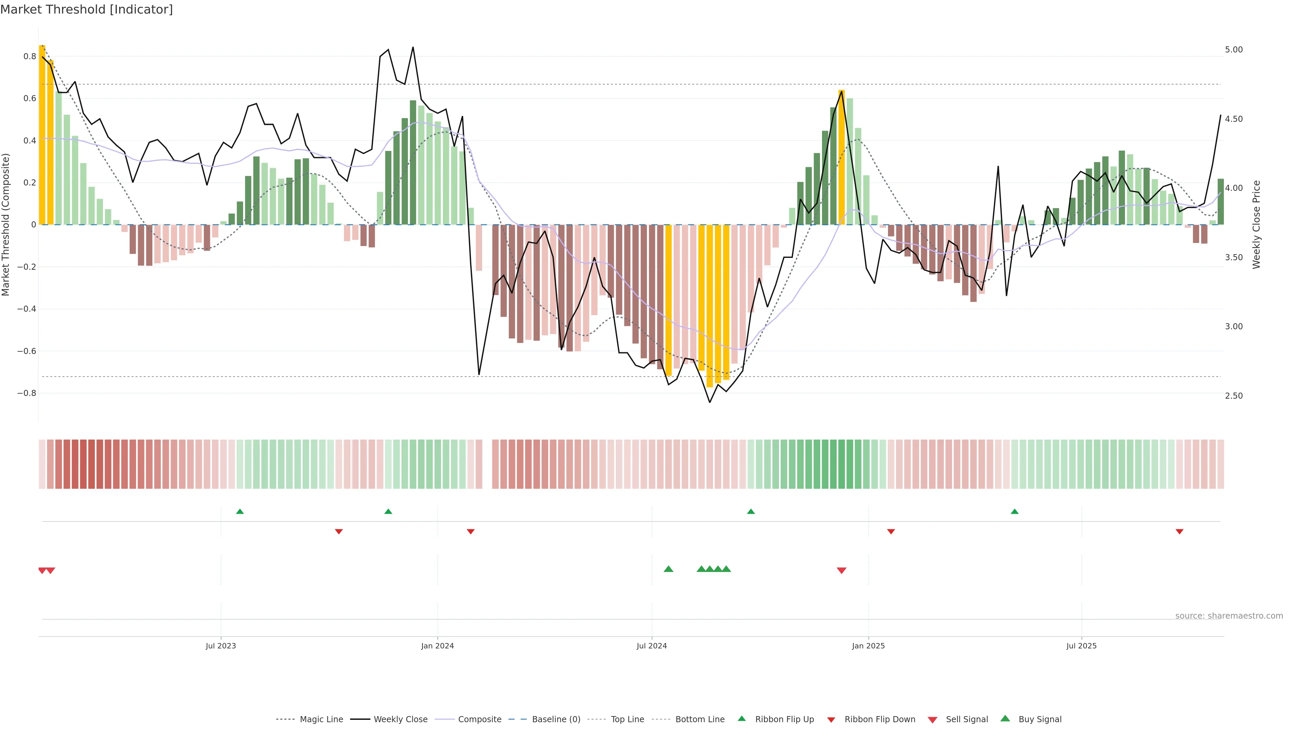Click the Jul 2025 x-axis label
Viewport: 1300px width, 731px height.
[1081, 646]
